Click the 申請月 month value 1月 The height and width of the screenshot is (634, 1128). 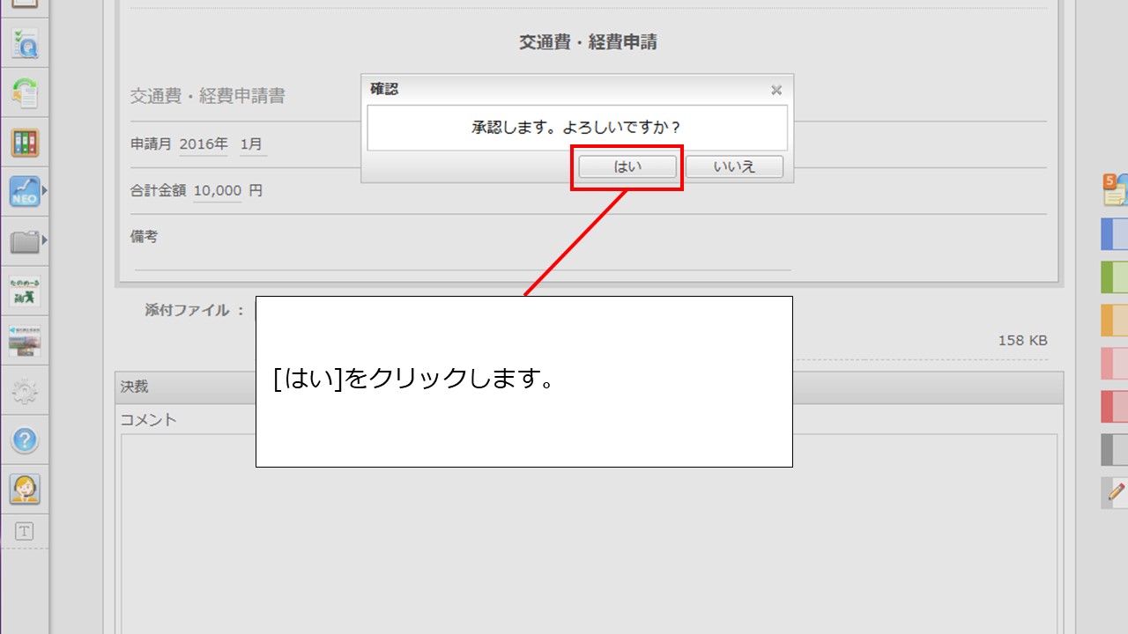252,144
